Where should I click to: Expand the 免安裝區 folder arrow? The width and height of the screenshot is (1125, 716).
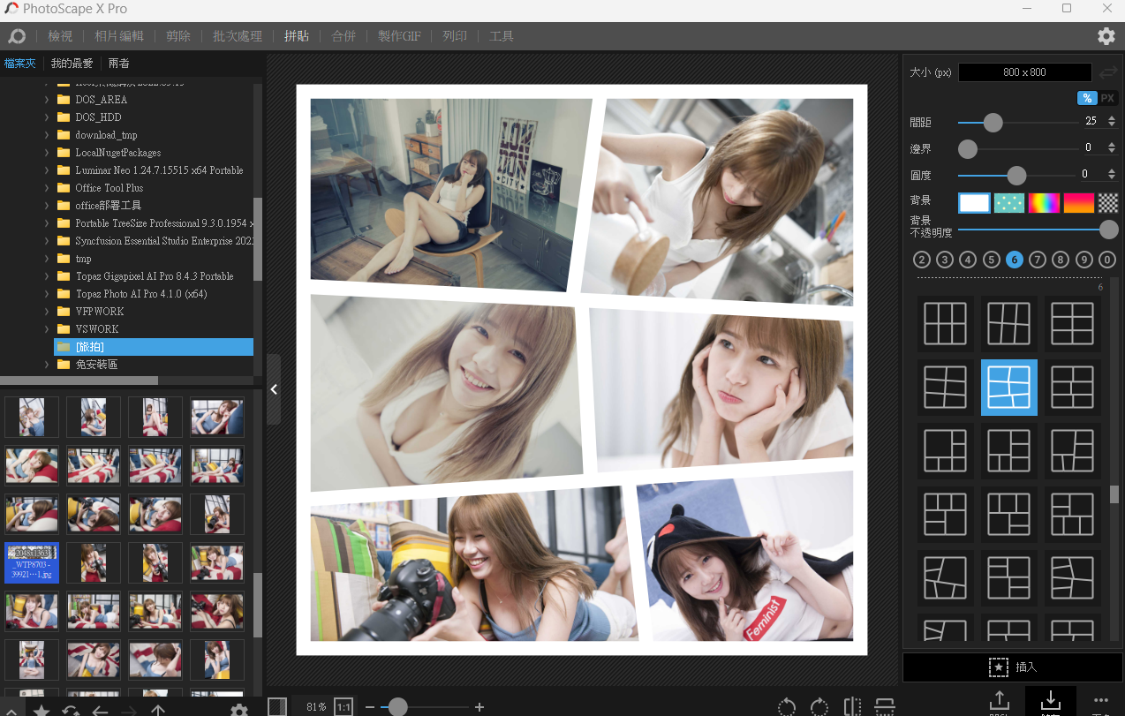pos(47,365)
